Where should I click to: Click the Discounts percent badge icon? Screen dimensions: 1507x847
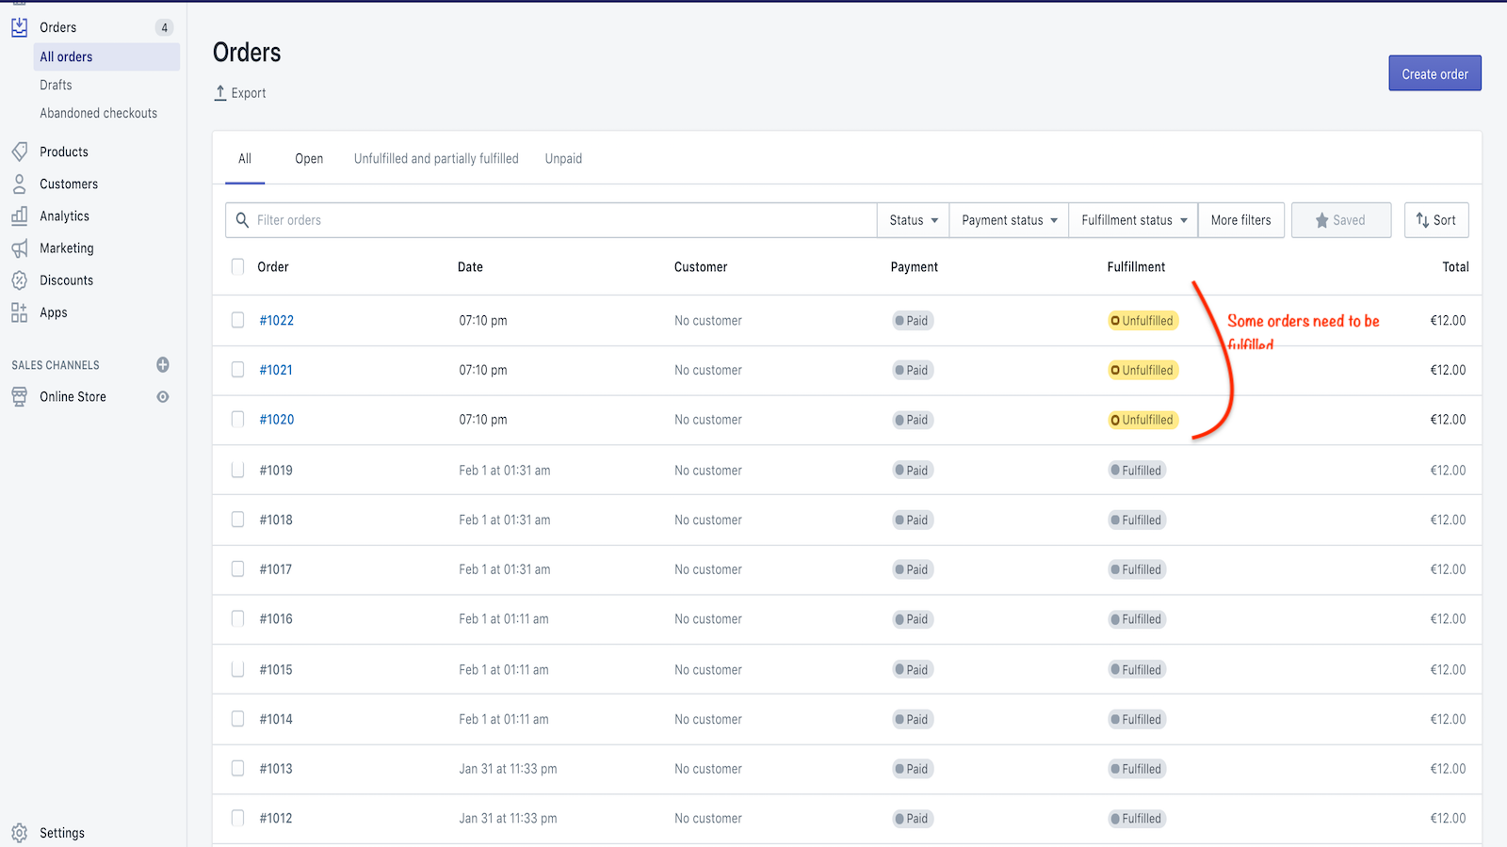pyautogui.click(x=19, y=280)
